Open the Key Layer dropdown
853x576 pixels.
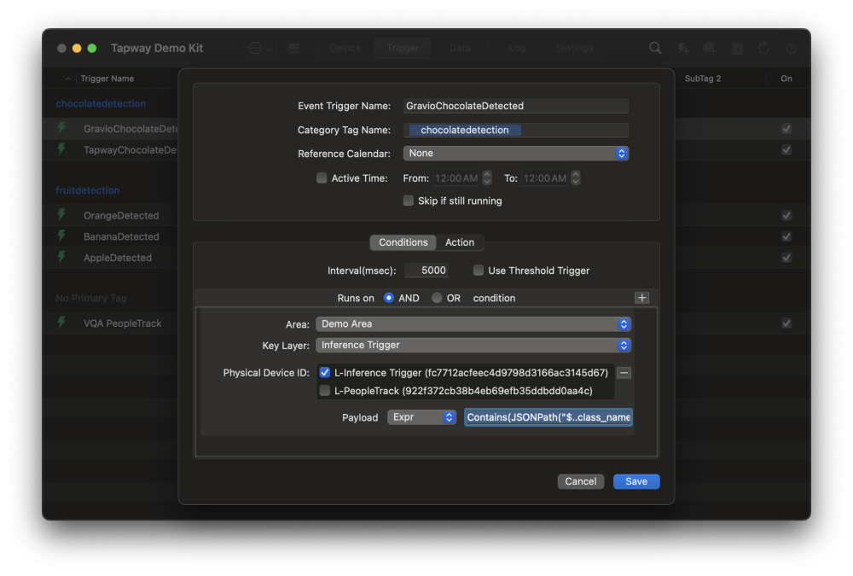click(x=473, y=345)
